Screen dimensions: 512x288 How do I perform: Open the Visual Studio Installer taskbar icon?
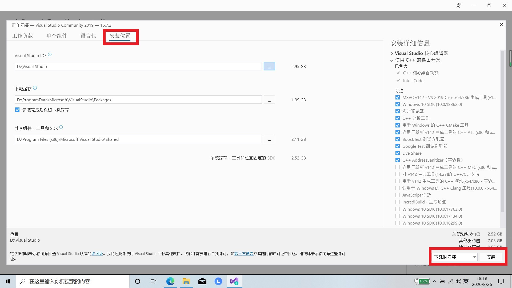(x=234, y=281)
